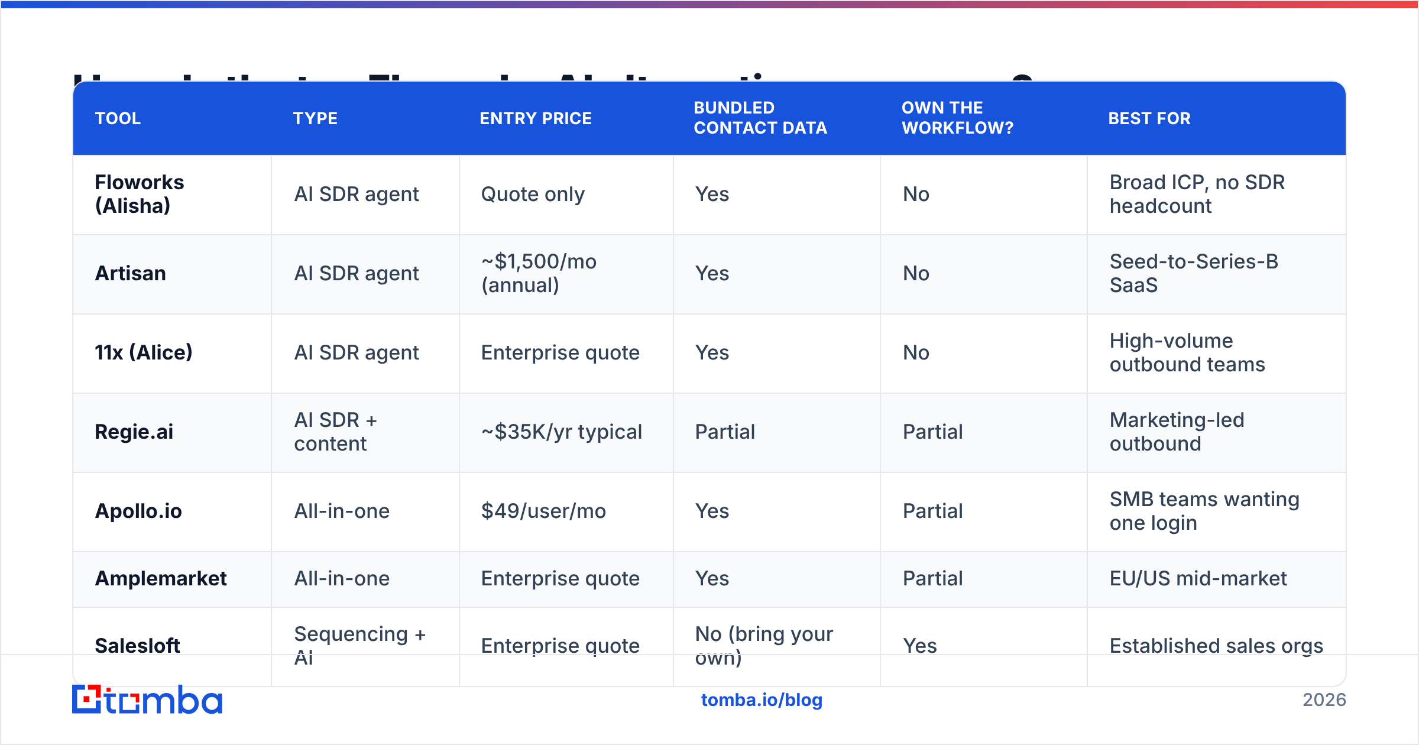Click the Regie.ai tool name
Image resolution: width=1419 pixels, height=745 pixels.
pyautogui.click(x=134, y=432)
